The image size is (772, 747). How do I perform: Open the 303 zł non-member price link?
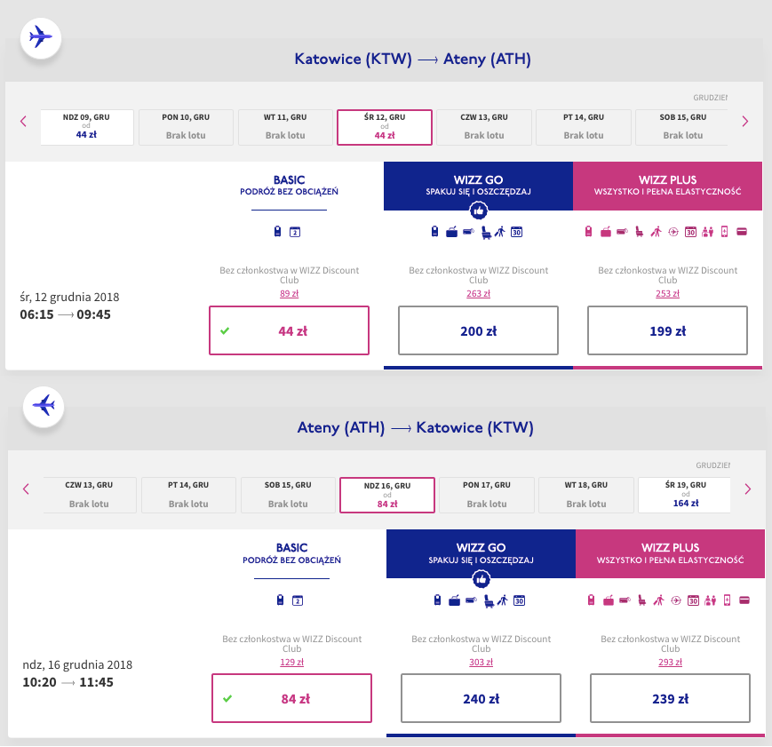point(481,663)
